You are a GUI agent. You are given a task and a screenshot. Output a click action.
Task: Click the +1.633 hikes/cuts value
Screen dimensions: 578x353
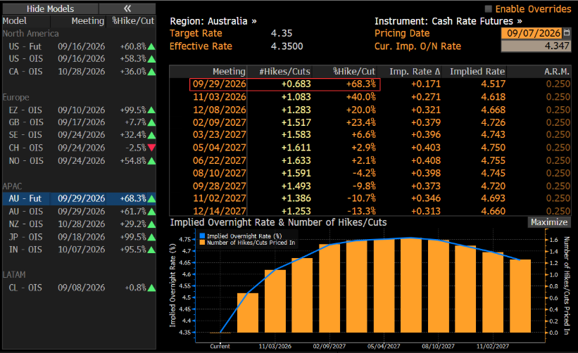click(296, 160)
